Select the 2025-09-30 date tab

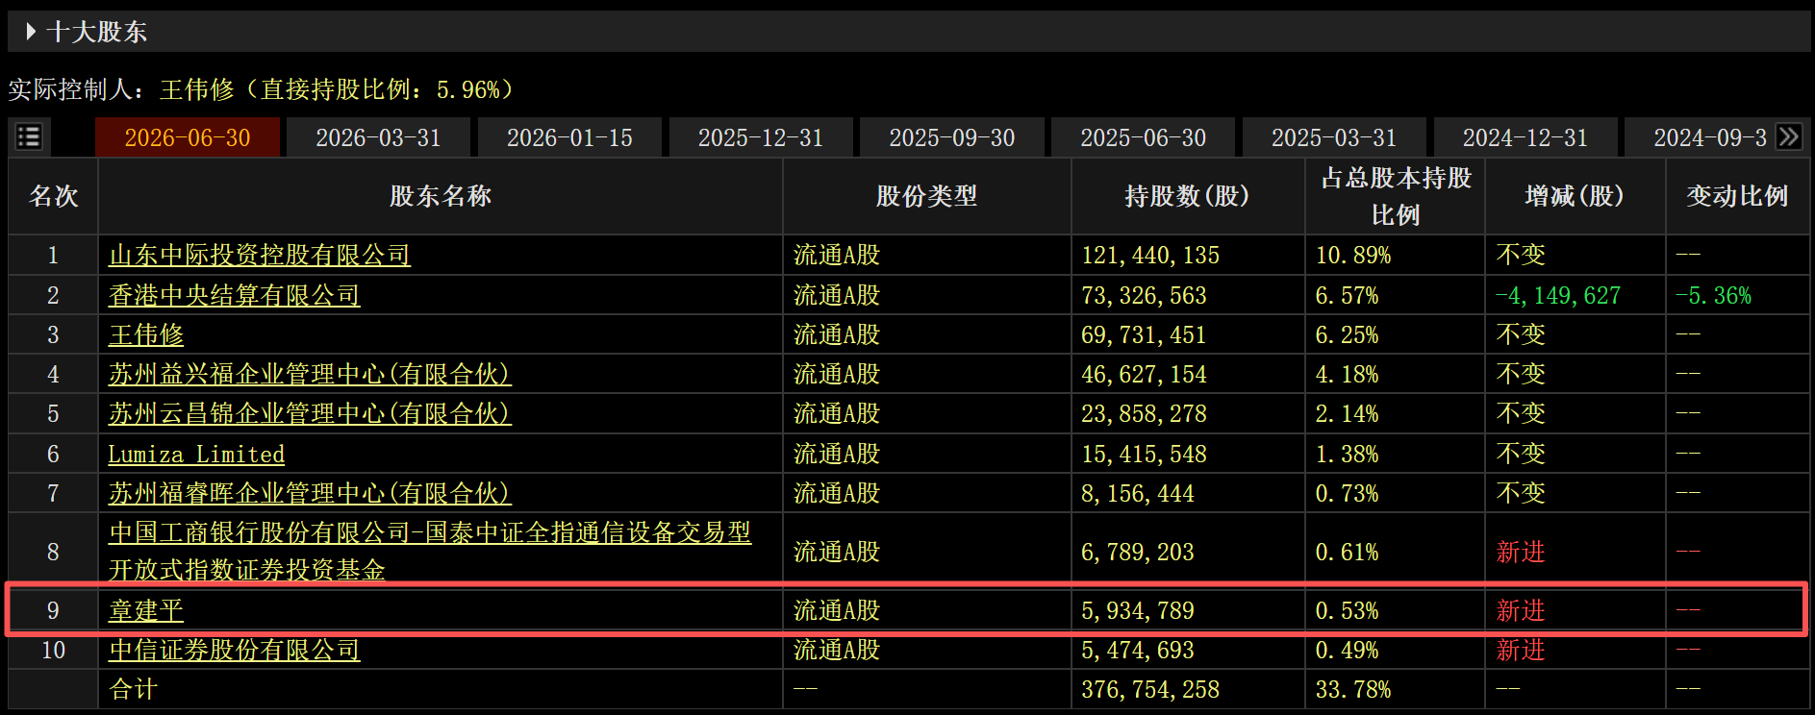(x=952, y=137)
